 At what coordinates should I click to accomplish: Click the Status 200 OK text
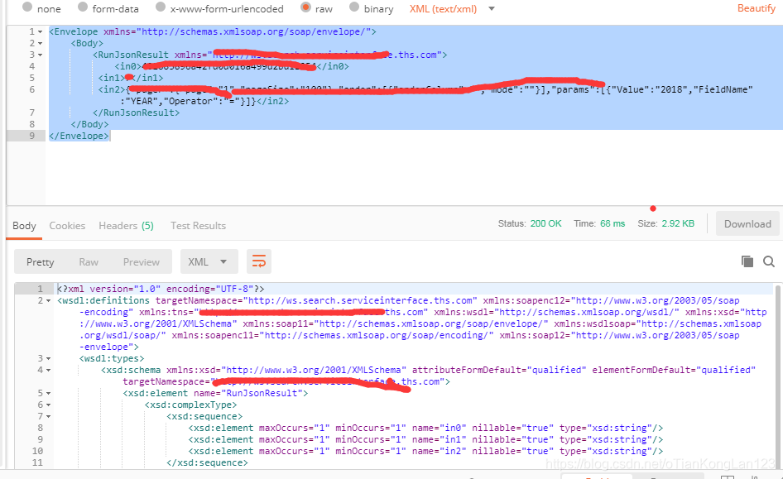coord(530,223)
